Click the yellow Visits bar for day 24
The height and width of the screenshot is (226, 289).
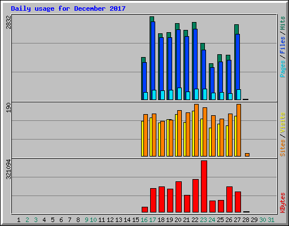pos(210,142)
